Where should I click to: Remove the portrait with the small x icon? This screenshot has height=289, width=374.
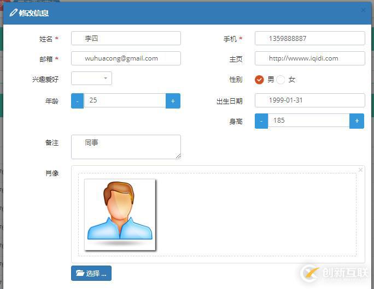[360, 170]
